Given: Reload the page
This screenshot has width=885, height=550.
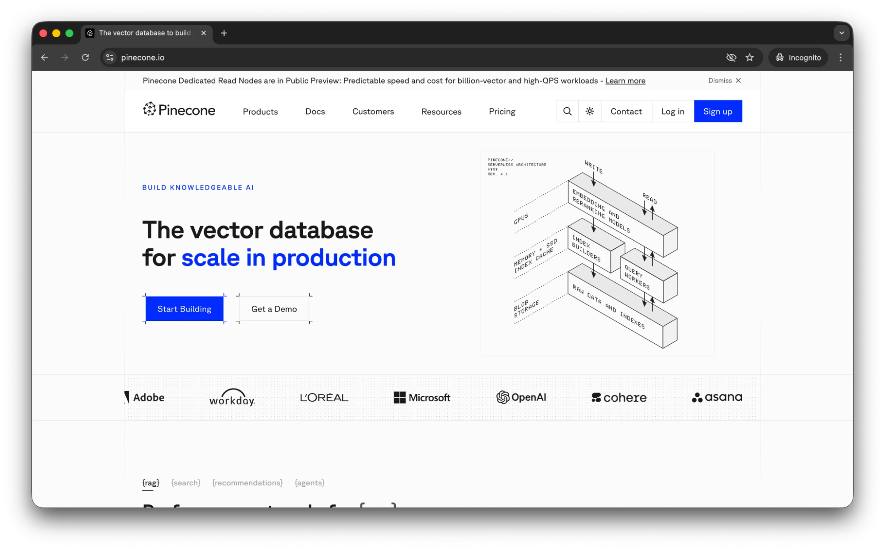Looking at the screenshot, I should (85, 58).
